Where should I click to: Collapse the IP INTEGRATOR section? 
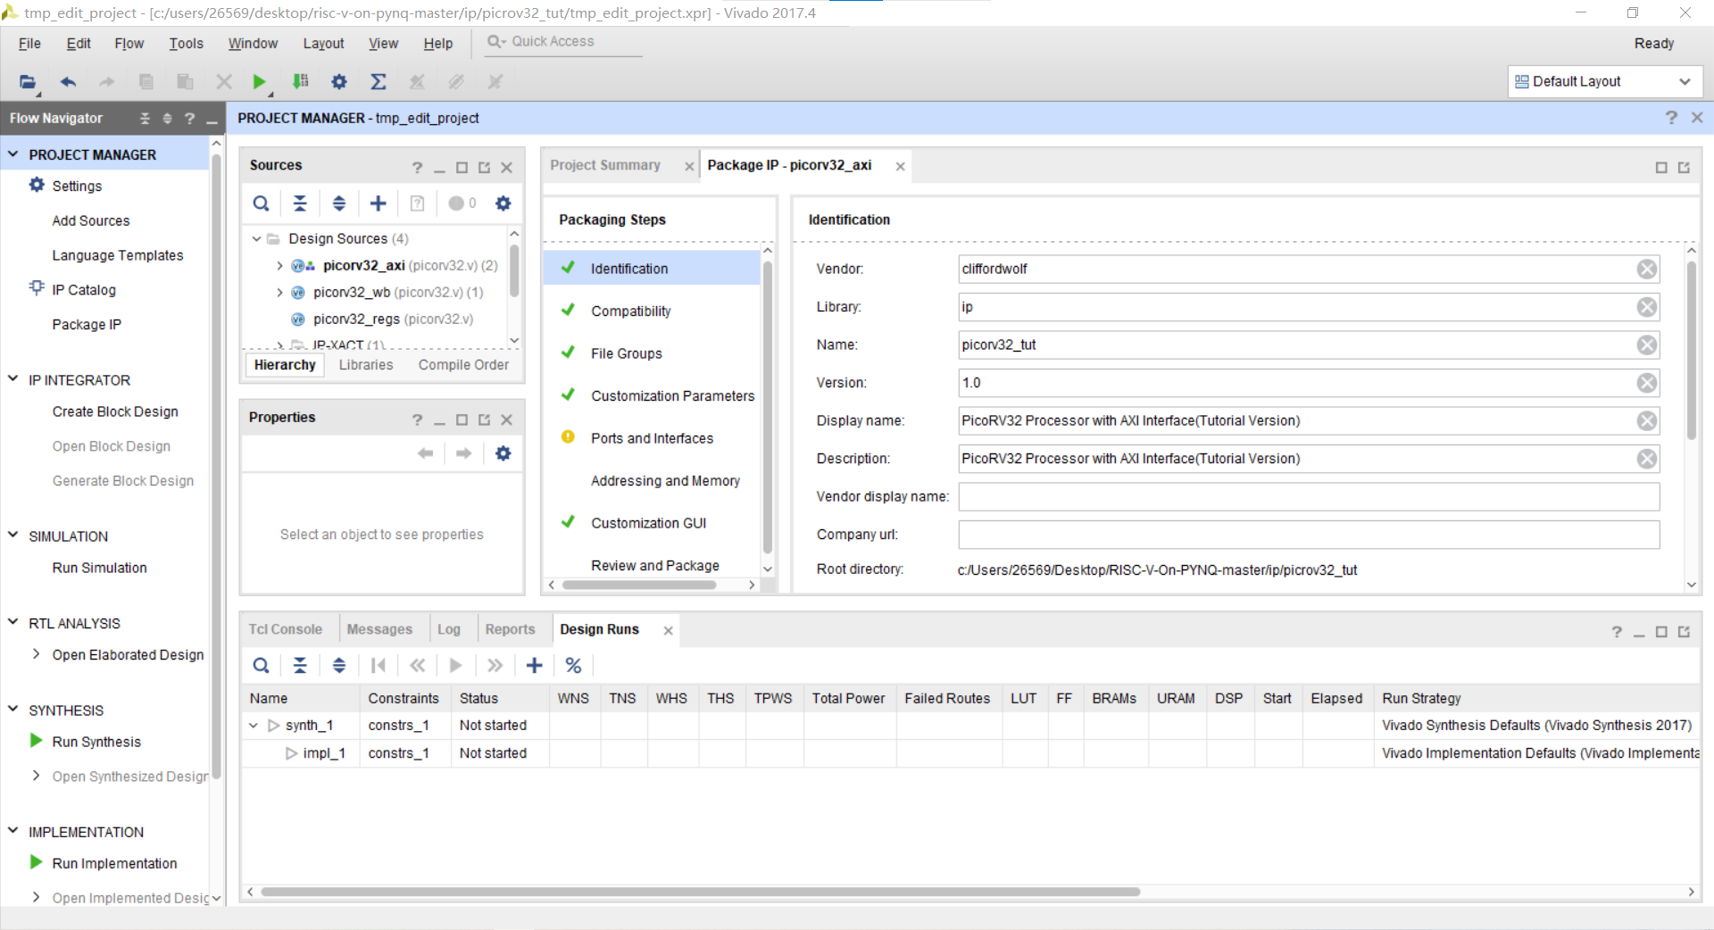pos(13,379)
